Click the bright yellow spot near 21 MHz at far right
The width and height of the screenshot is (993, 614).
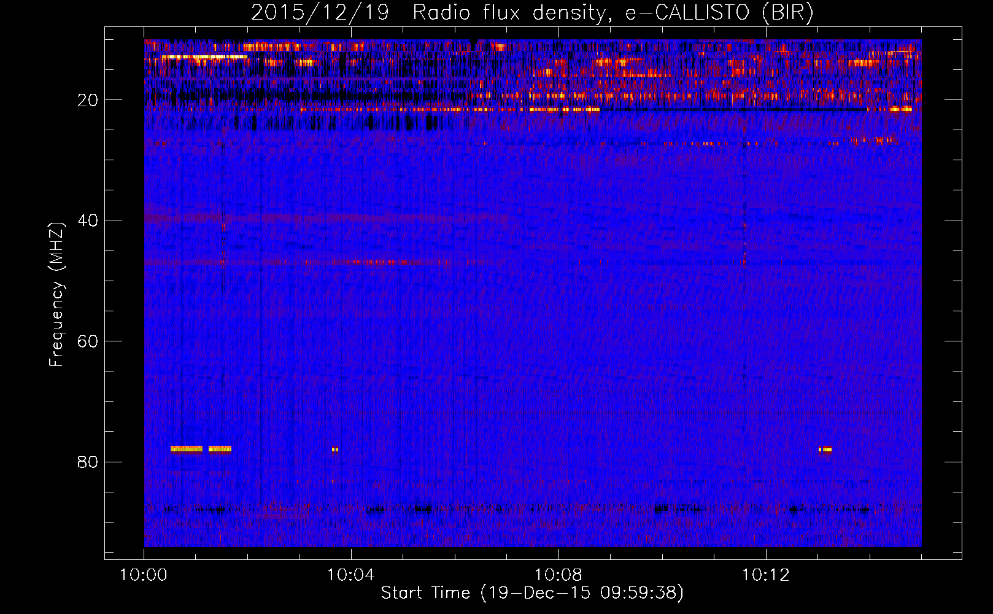pos(901,109)
